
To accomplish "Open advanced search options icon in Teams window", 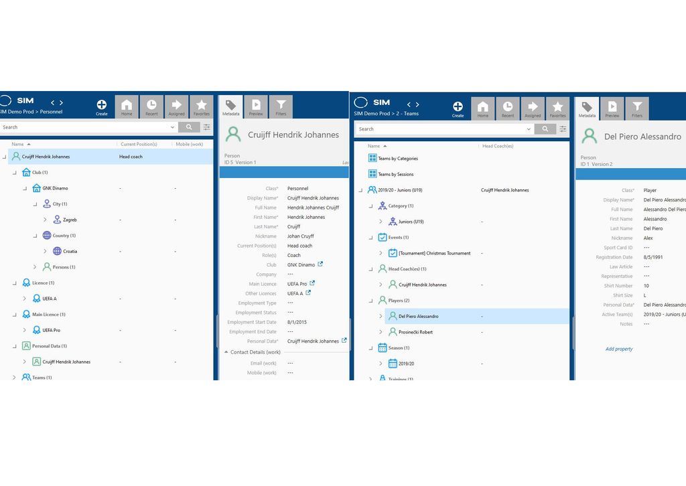I will point(563,129).
